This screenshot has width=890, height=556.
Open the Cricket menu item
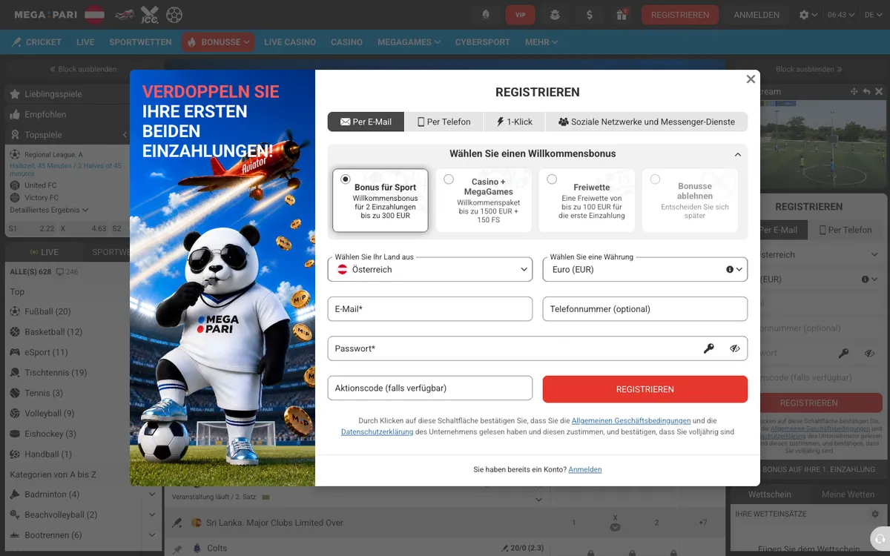(36, 42)
